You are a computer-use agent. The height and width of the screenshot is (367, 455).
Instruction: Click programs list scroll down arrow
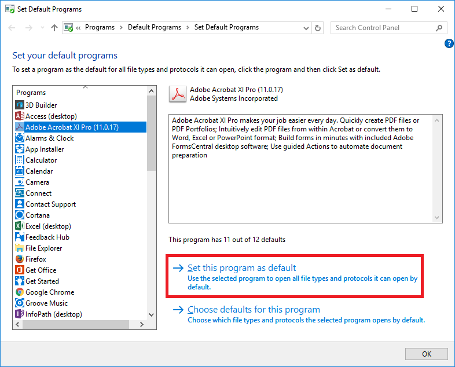151,314
